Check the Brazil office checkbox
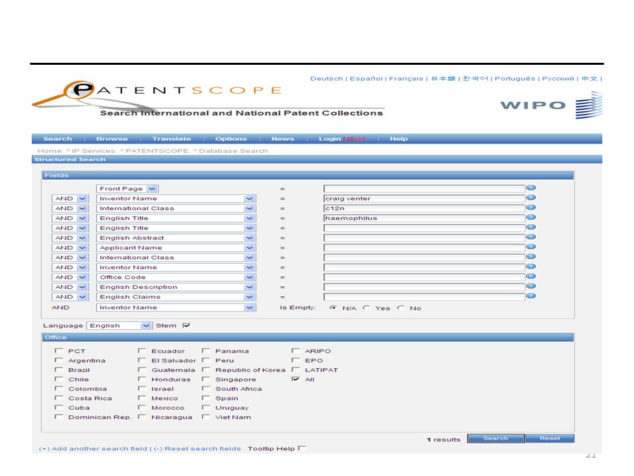Viewport: 634px width, 476px height. click(59, 370)
